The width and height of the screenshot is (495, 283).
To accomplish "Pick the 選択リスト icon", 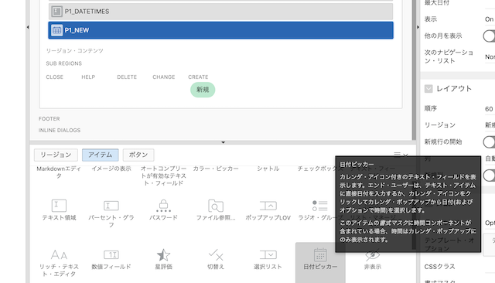I will [x=268, y=254].
